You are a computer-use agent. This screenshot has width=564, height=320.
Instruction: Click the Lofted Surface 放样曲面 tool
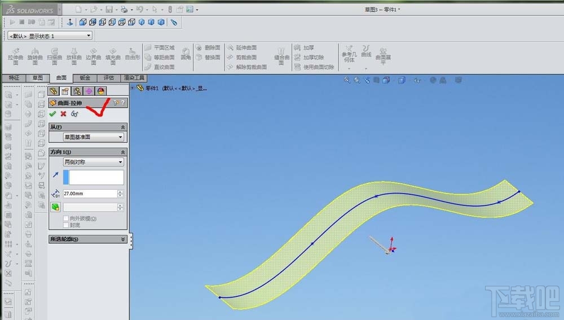point(74,56)
